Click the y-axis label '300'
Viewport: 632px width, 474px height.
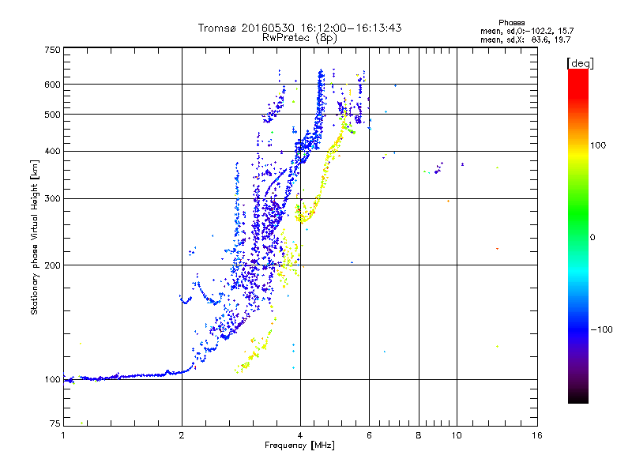click(52, 198)
